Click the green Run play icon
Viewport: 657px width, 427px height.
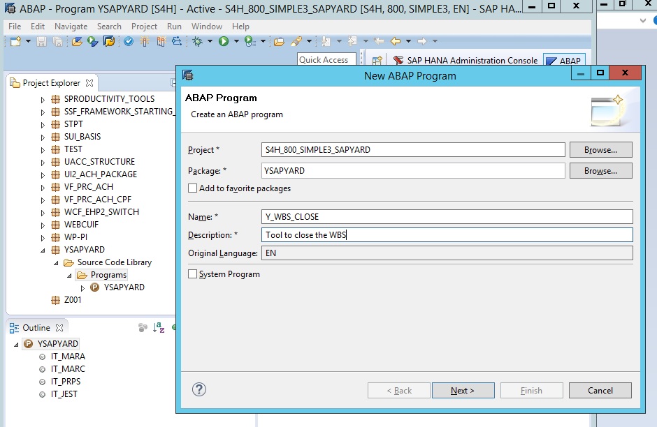[x=224, y=41]
